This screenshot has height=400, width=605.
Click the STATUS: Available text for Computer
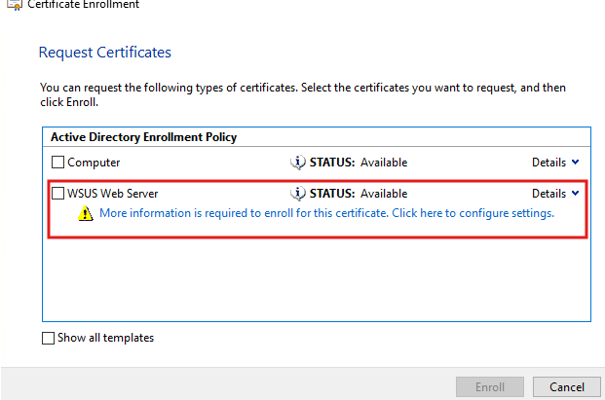click(359, 163)
